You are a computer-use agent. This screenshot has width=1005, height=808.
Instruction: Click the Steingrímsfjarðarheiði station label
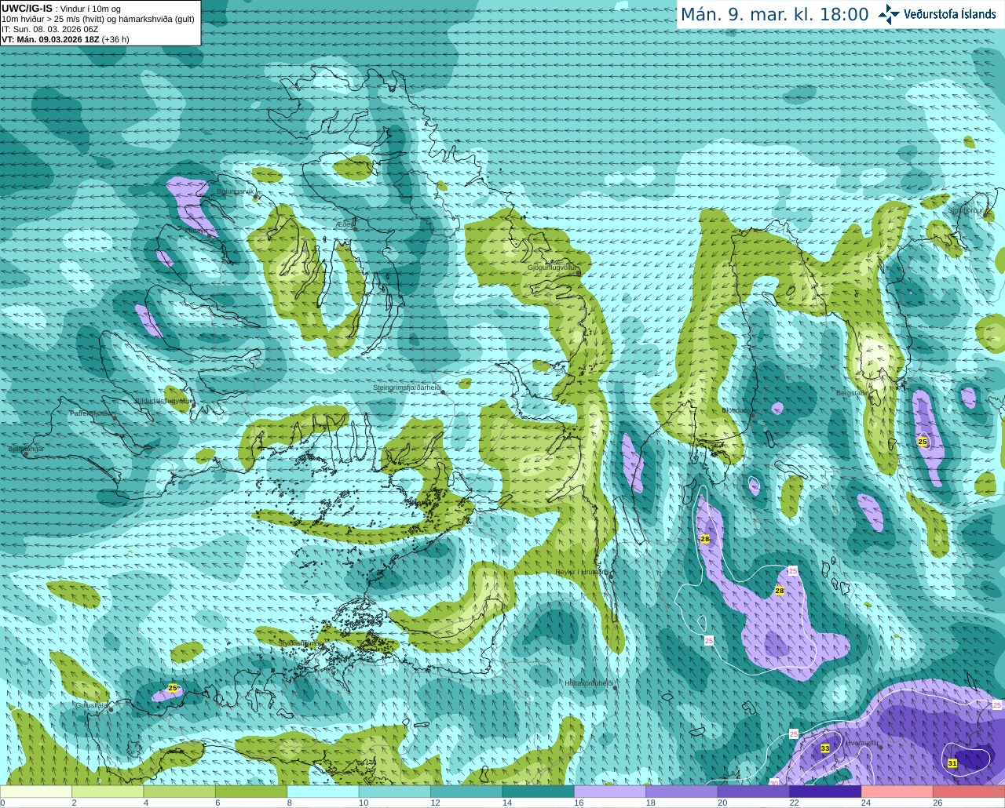coord(407,388)
